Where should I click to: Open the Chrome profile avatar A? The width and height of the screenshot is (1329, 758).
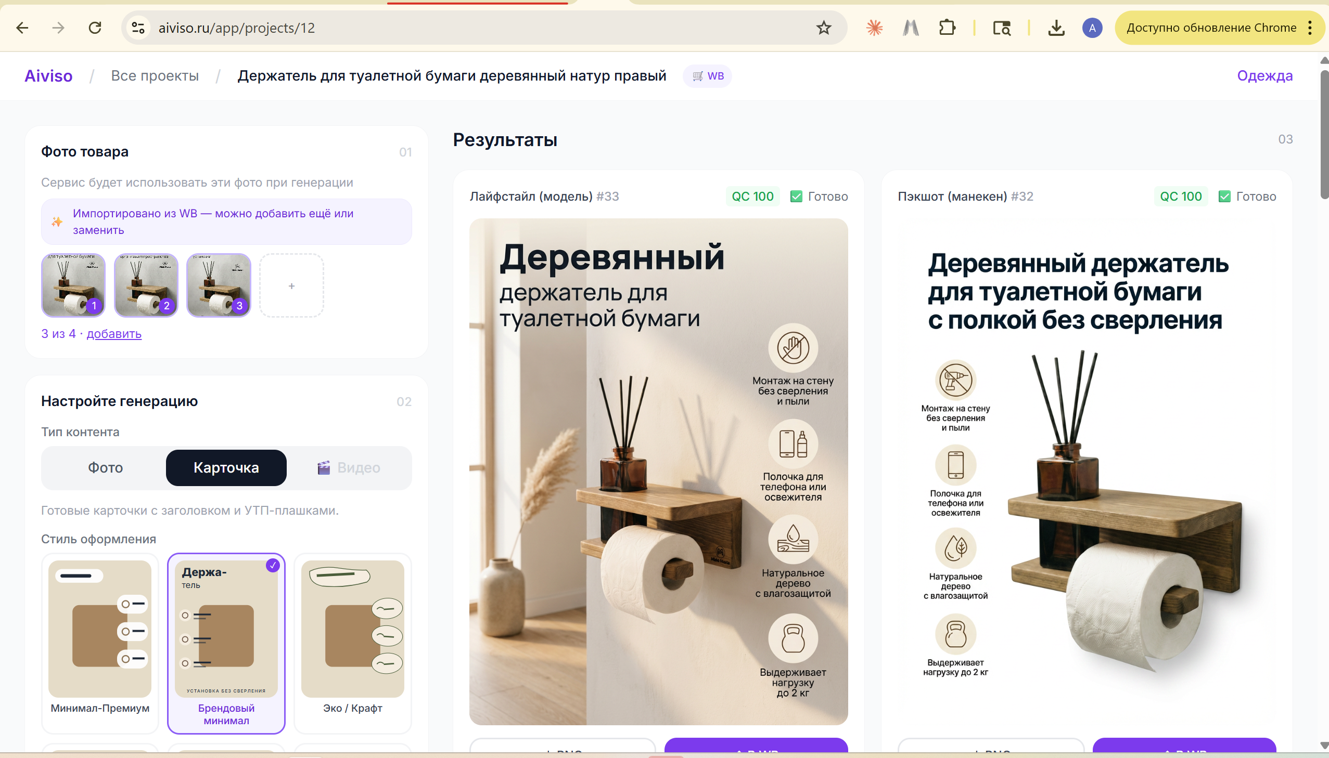(x=1092, y=28)
